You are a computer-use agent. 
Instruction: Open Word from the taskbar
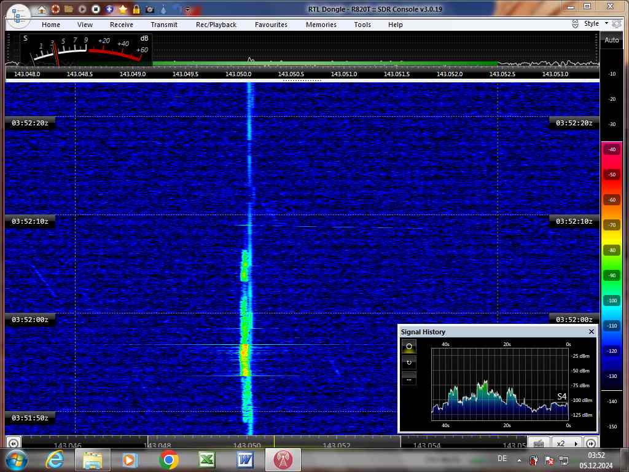click(x=245, y=460)
